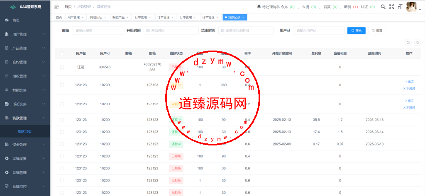Expand the 合约管理 chevron

pos(44,62)
